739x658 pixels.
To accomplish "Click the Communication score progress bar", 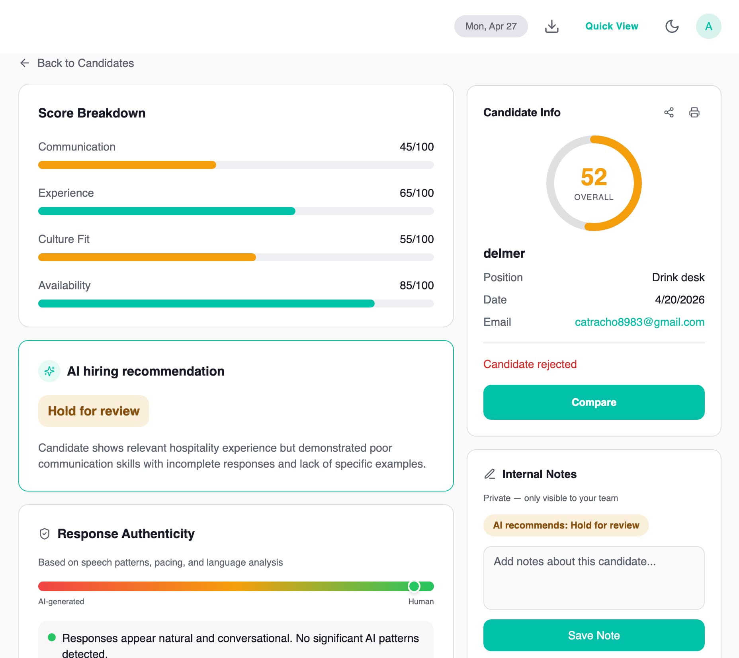I will (236, 165).
